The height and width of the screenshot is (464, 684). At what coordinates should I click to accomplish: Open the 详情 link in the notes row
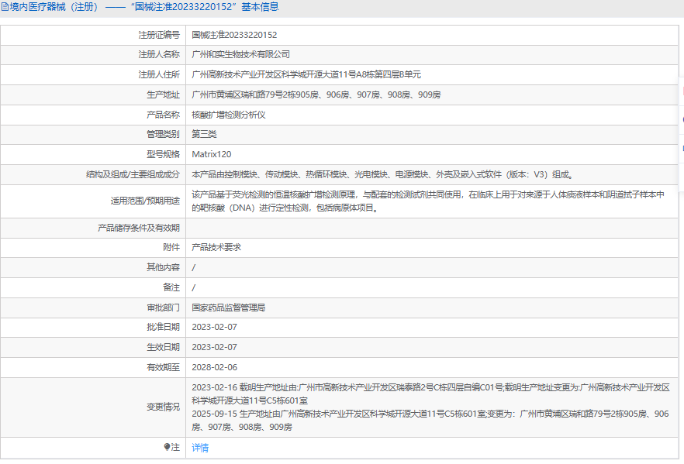[200, 448]
